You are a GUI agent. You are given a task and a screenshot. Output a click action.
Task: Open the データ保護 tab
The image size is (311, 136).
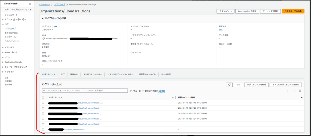[166, 74]
